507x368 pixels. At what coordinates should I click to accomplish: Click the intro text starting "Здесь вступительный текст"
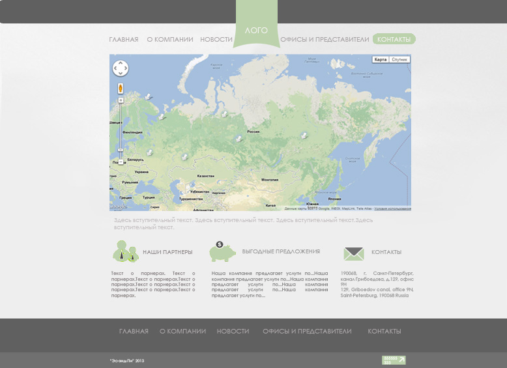243,223
